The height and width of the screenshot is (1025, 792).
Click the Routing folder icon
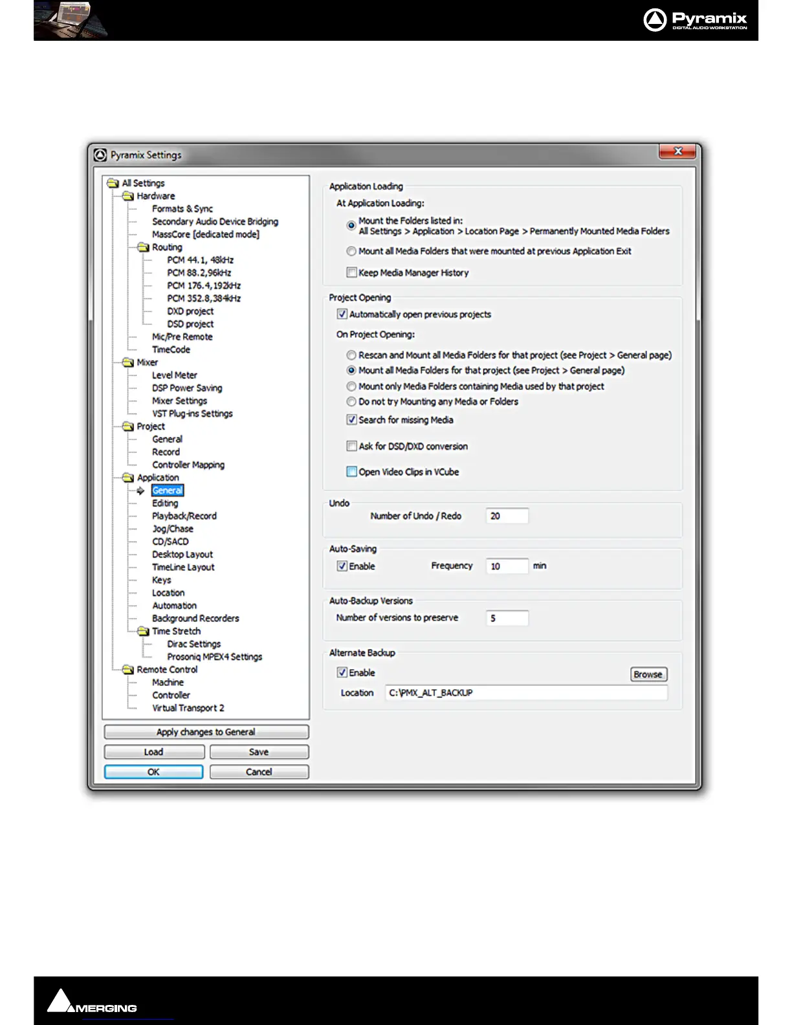(143, 247)
